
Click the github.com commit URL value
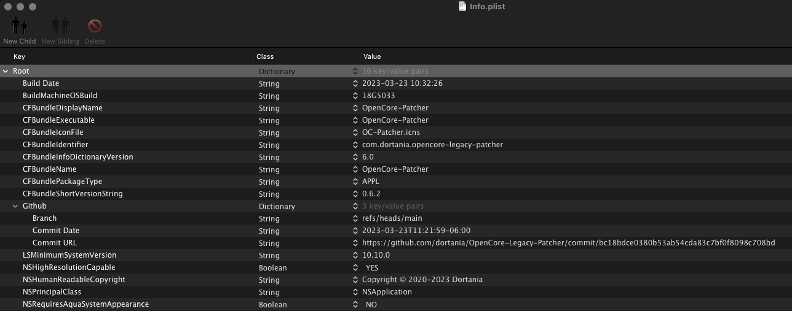tap(568, 243)
